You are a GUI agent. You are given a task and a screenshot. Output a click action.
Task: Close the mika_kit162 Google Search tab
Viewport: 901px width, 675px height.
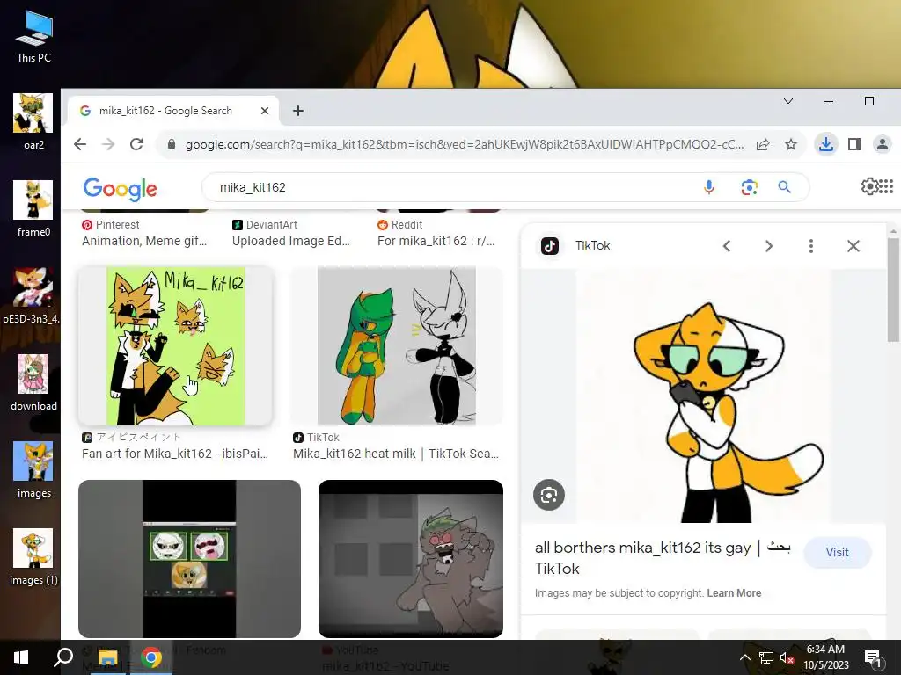tap(264, 111)
